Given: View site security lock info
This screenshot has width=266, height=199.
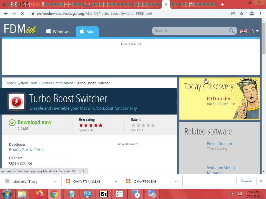Looking at the screenshot, I should point(33,13).
